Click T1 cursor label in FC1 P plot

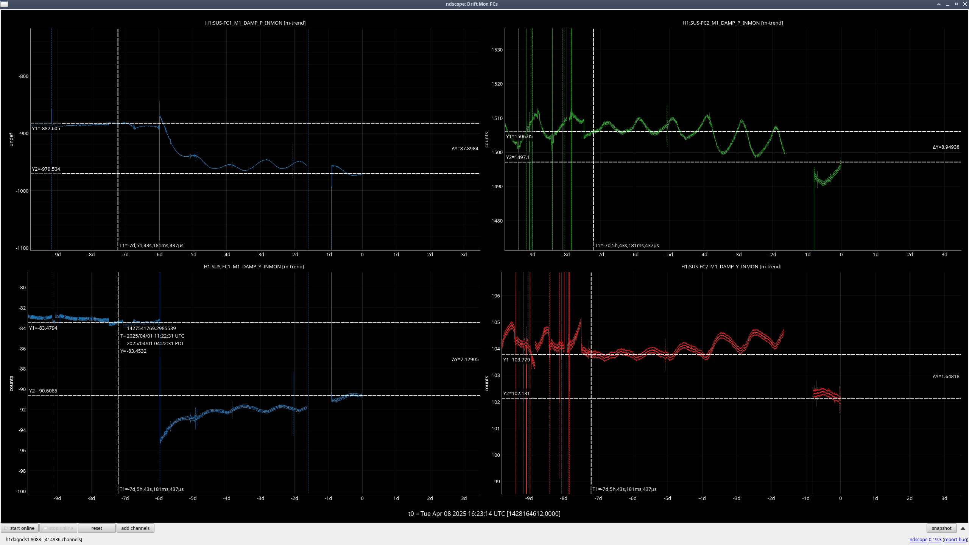pos(151,246)
